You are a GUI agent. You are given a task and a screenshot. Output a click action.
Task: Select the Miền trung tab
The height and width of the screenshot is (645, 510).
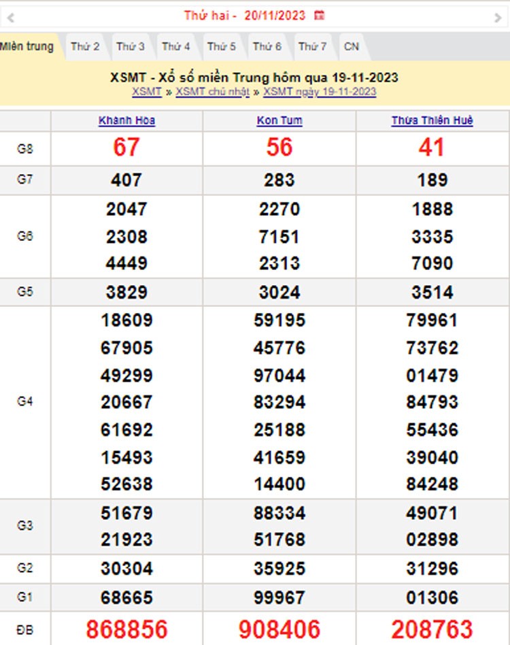(27, 46)
